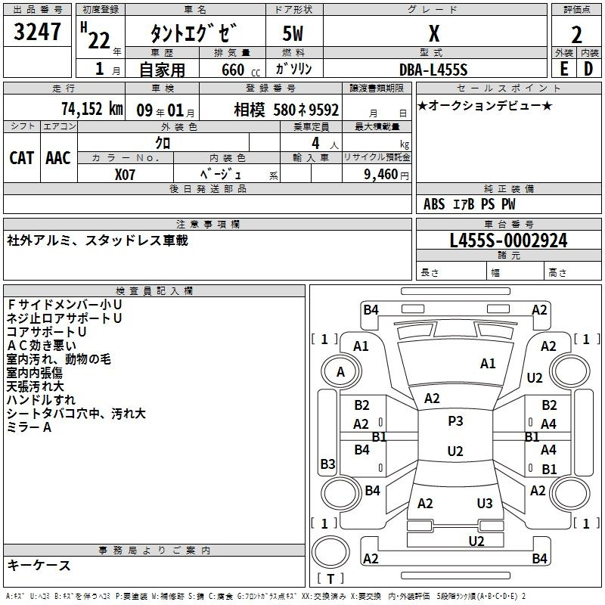Click the header "純正装備"

click(508, 188)
